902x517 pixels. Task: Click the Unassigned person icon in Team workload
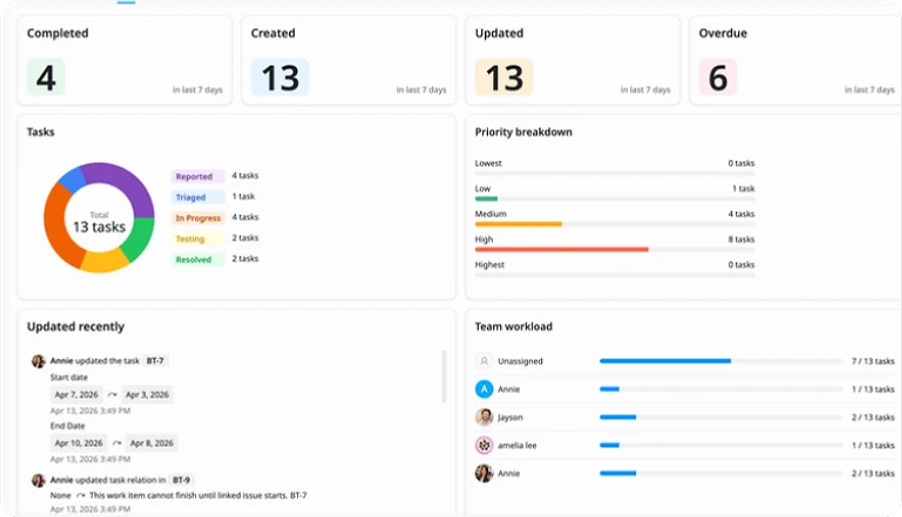pyautogui.click(x=484, y=361)
